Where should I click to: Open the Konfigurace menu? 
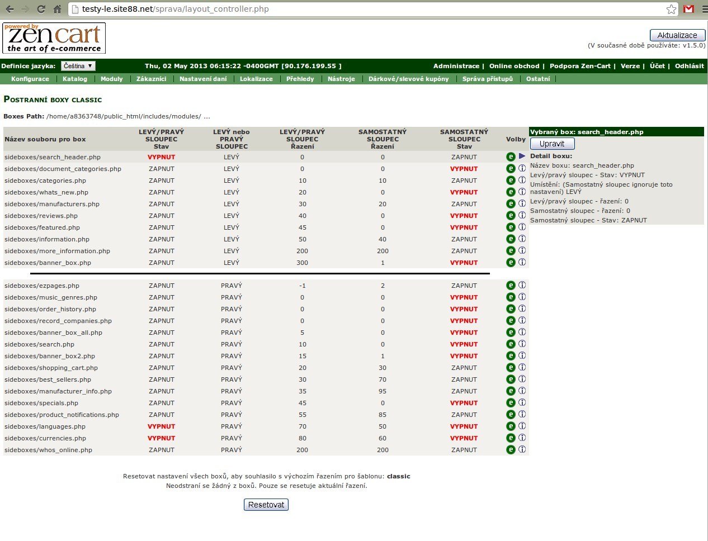[30, 79]
